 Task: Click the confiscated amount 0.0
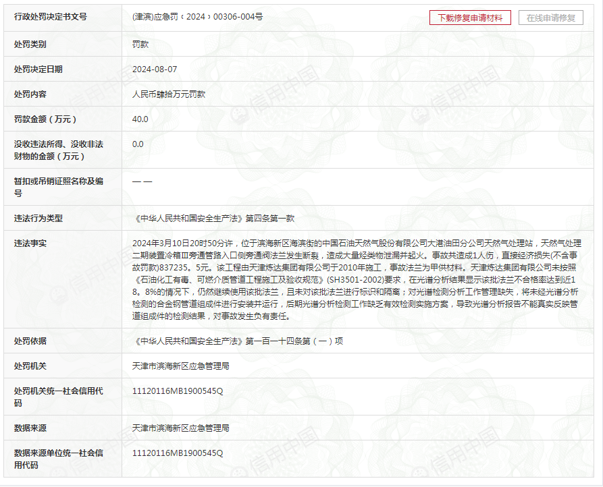coord(138,144)
